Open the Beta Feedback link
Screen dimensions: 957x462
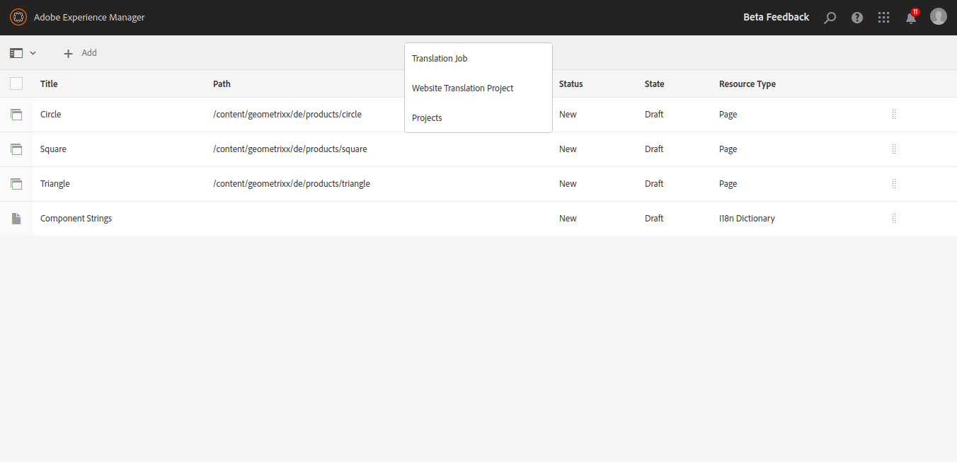pos(776,18)
